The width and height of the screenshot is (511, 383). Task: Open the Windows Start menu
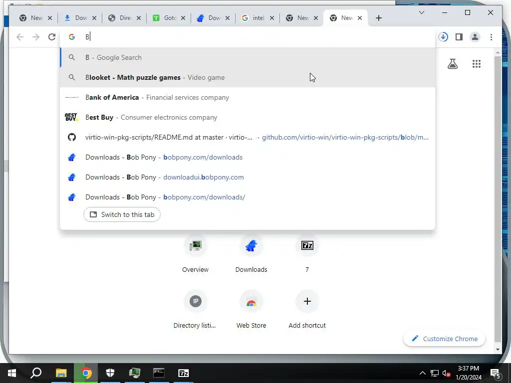[x=12, y=373]
